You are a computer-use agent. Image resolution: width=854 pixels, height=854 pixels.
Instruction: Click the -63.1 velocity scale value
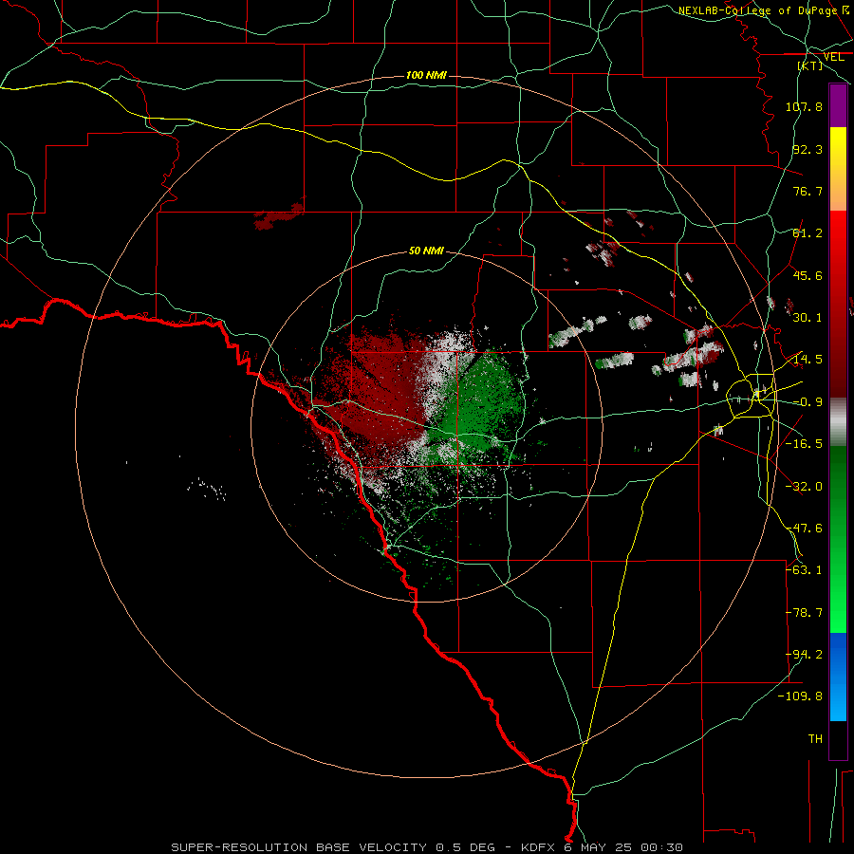[804, 570]
